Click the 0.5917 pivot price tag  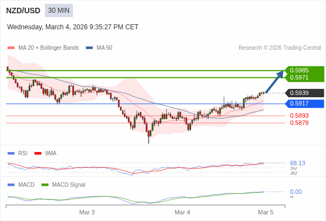(x=305, y=103)
